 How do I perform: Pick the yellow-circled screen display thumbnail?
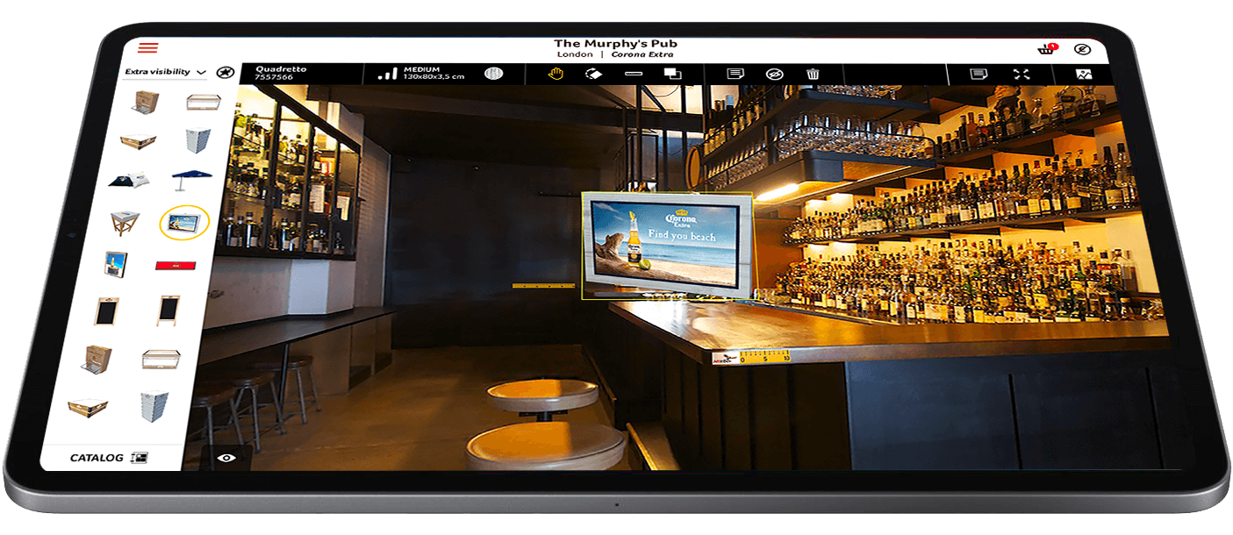click(x=184, y=224)
